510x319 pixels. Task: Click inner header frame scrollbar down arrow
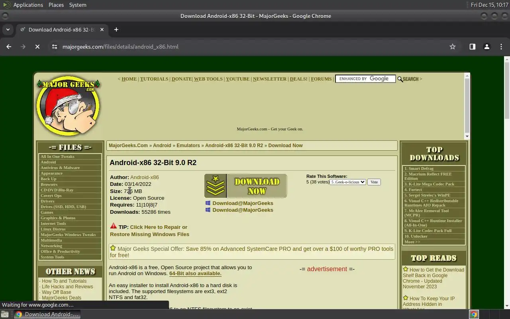(467, 136)
